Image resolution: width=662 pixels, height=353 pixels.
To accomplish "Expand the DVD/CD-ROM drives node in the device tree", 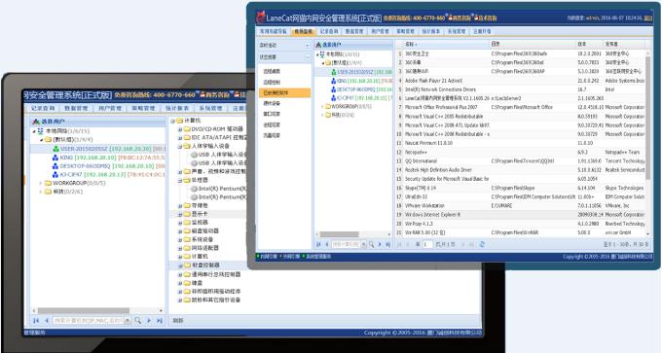I will pos(179,129).
